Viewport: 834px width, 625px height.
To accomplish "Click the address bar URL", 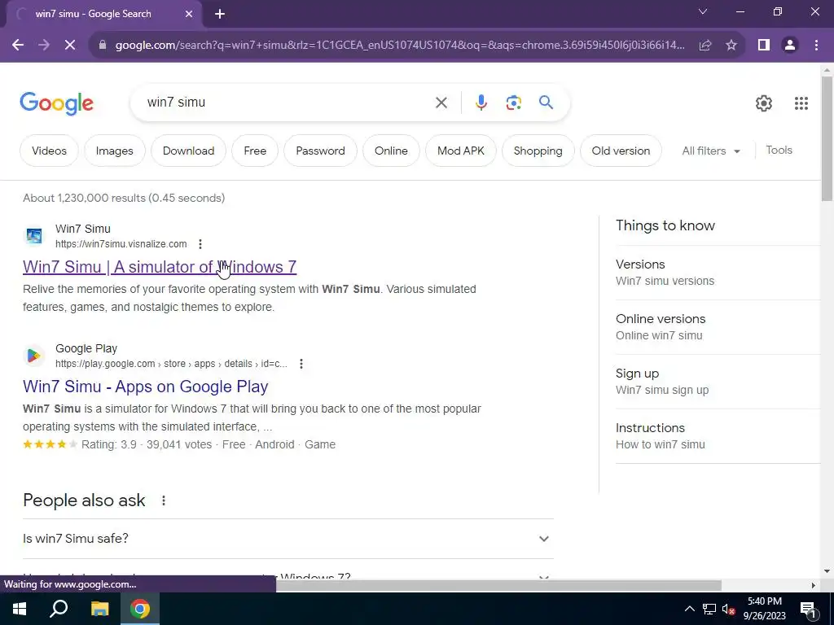I will (400, 46).
